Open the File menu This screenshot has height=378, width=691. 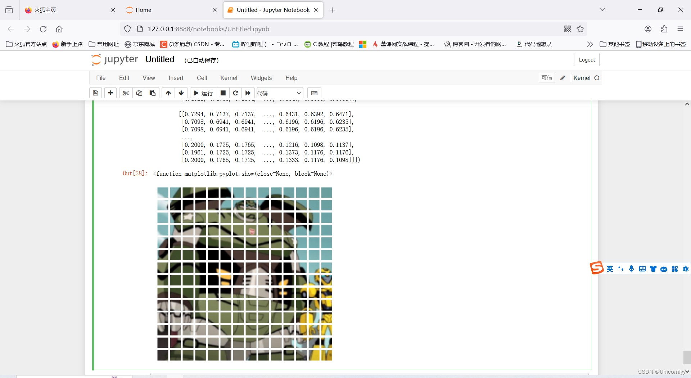[101, 78]
